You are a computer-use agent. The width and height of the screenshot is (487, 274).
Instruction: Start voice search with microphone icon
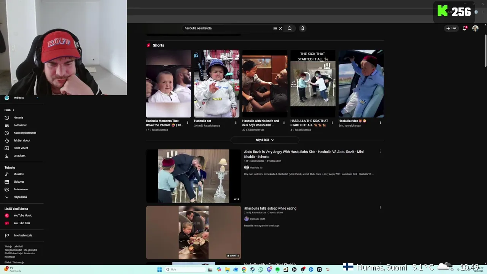point(302,28)
